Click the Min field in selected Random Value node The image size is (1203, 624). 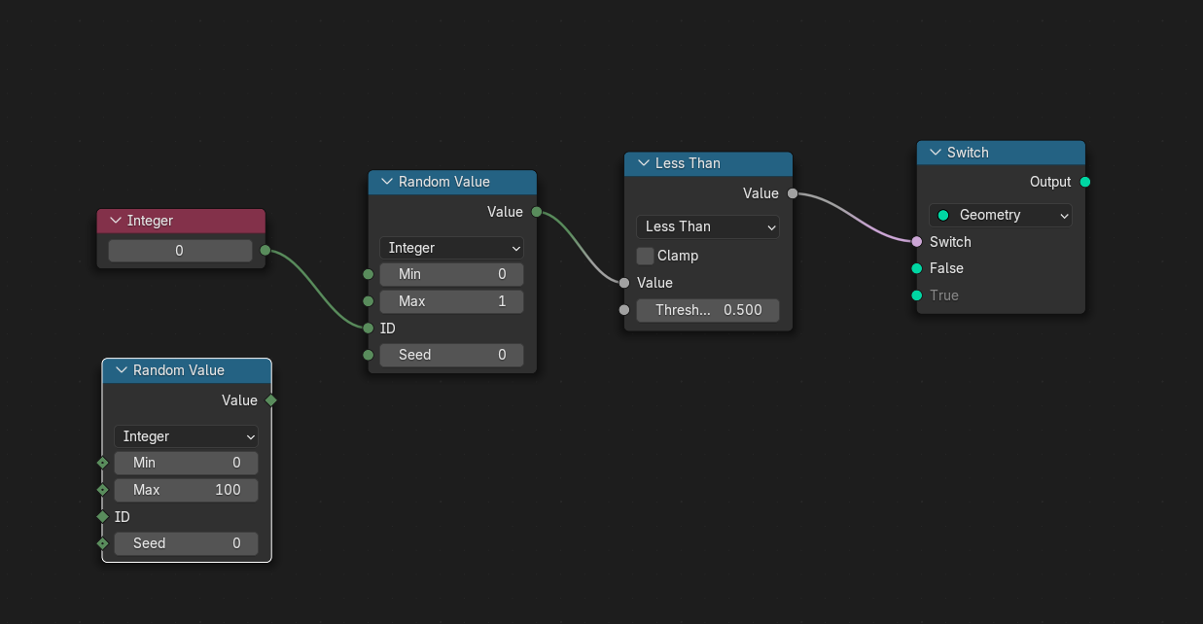[x=186, y=463]
